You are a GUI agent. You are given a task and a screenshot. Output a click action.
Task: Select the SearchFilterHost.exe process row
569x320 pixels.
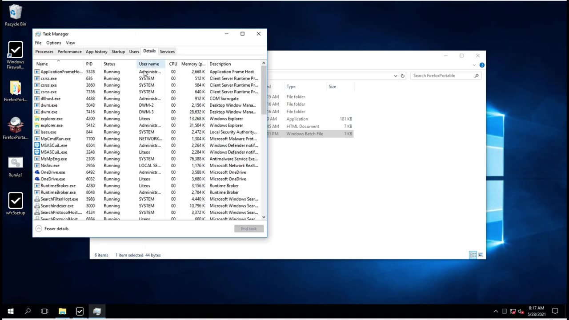pyautogui.click(x=147, y=199)
